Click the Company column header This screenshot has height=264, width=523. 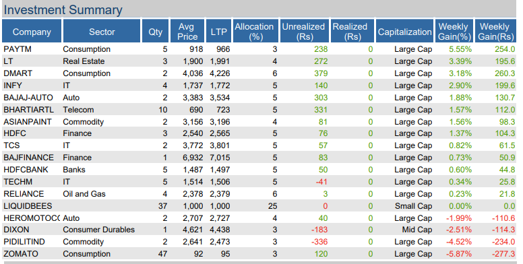32,31
